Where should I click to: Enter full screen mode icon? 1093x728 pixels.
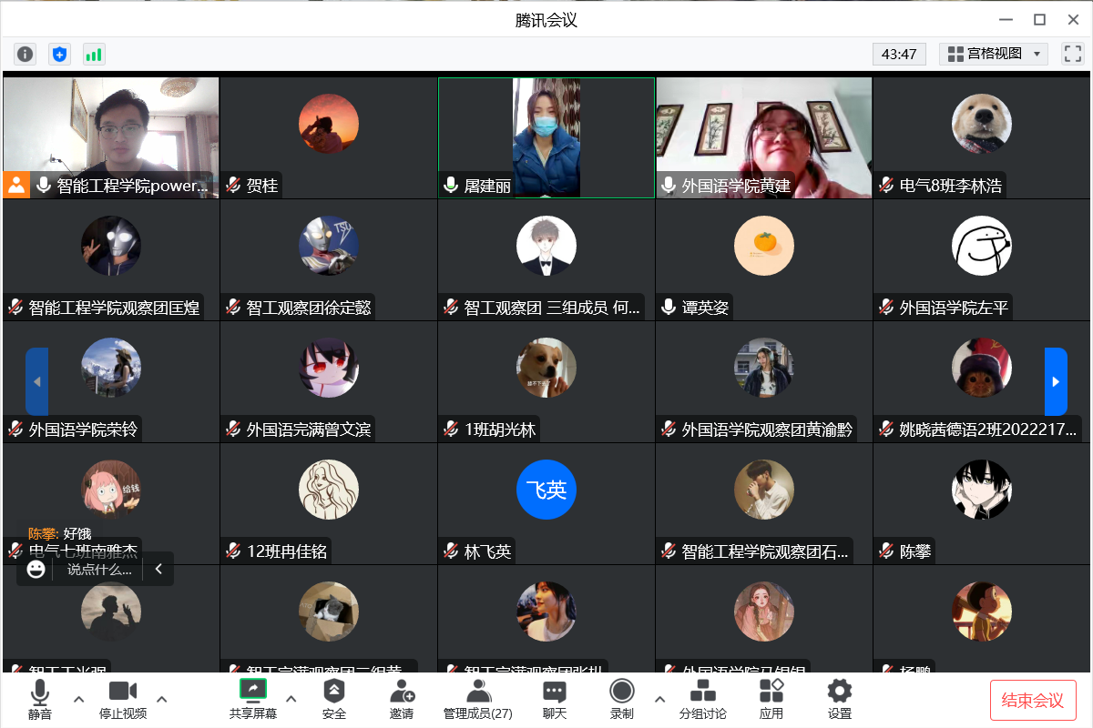coord(1072,54)
